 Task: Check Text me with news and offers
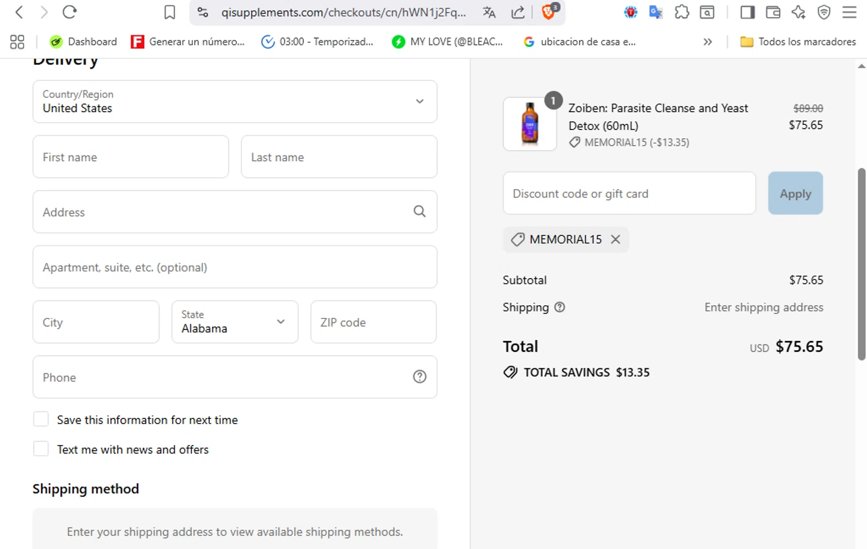pos(41,448)
